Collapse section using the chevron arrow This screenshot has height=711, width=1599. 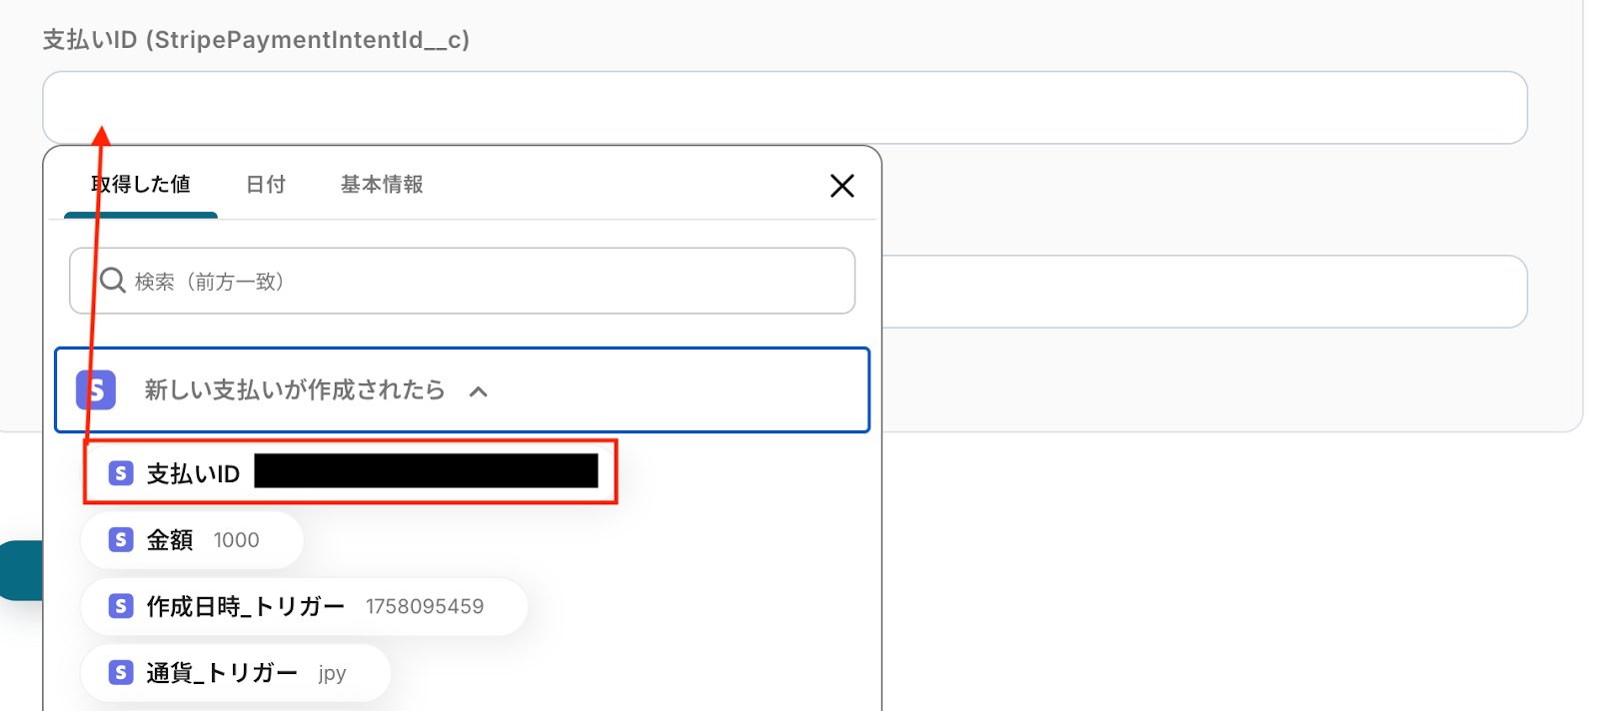(479, 391)
